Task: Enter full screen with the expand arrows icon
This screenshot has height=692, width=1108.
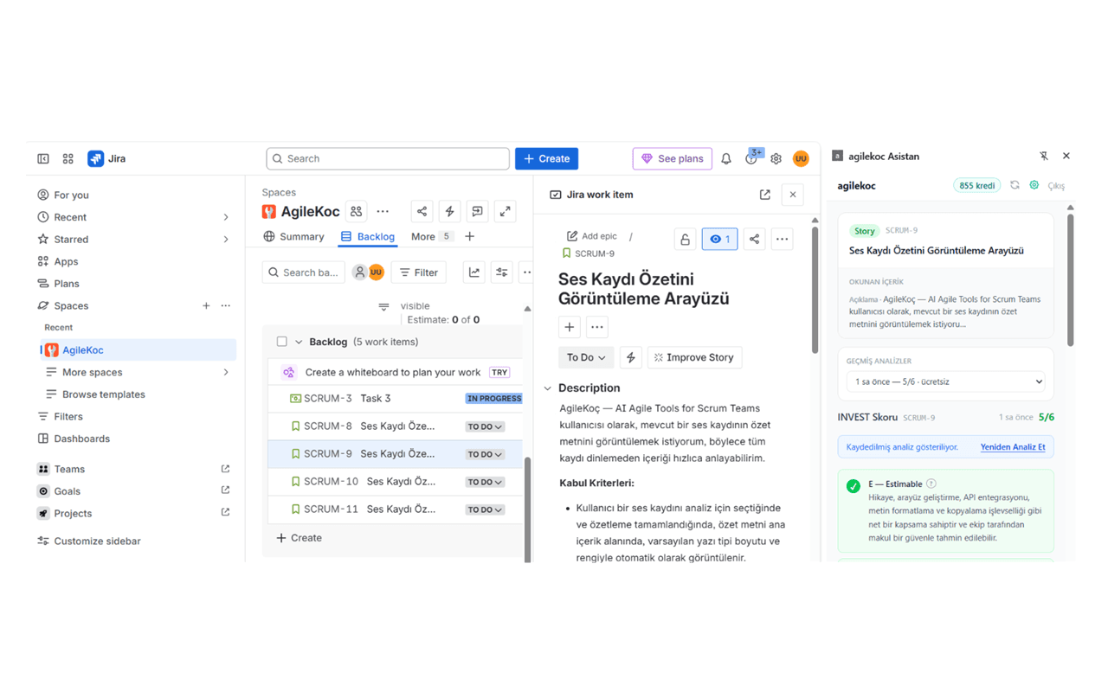Action: click(x=506, y=211)
